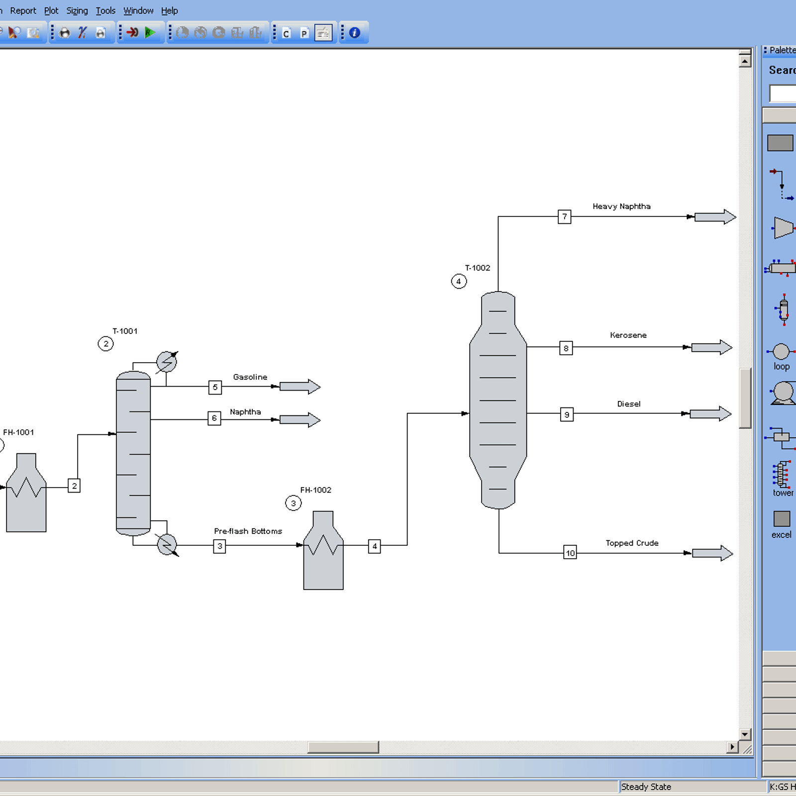Click the Gasoline product arrow

[x=300, y=387]
